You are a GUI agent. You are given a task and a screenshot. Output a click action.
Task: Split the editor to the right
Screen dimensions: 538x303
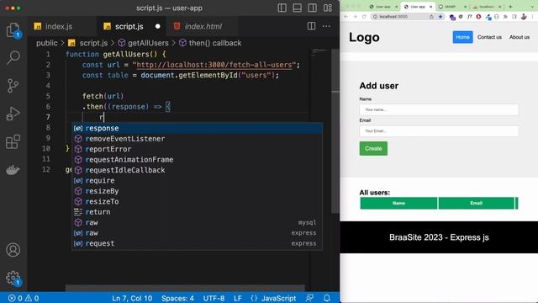click(311, 26)
